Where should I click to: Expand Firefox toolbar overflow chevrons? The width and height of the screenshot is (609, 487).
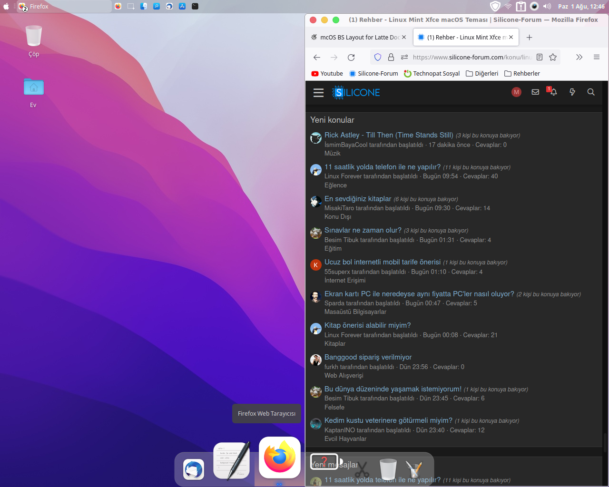point(579,57)
